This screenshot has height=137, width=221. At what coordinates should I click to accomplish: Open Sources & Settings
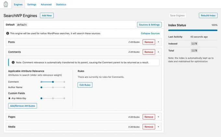(149, 25)
